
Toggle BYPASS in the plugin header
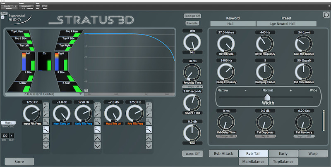(45, 6)
